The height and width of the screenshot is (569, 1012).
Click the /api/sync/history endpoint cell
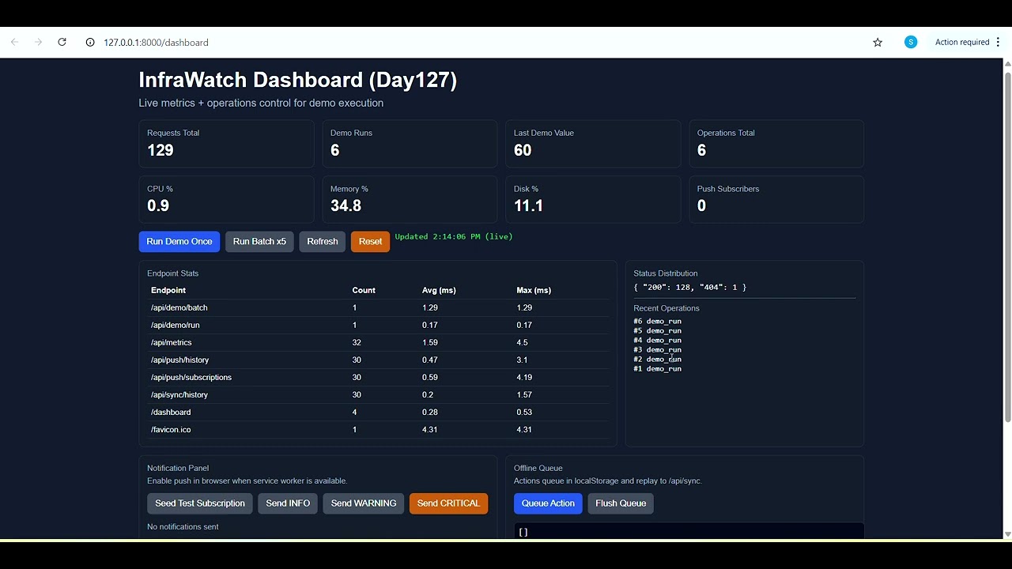tap(179, 394)
